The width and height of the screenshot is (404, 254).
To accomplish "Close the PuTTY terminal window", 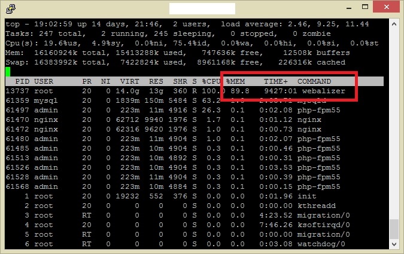I will (x=386, y=7).
